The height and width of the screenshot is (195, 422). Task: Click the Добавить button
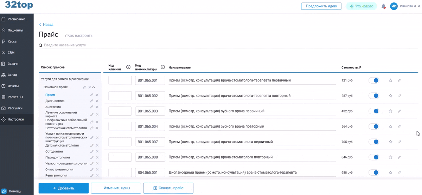(x=64, y=188)
